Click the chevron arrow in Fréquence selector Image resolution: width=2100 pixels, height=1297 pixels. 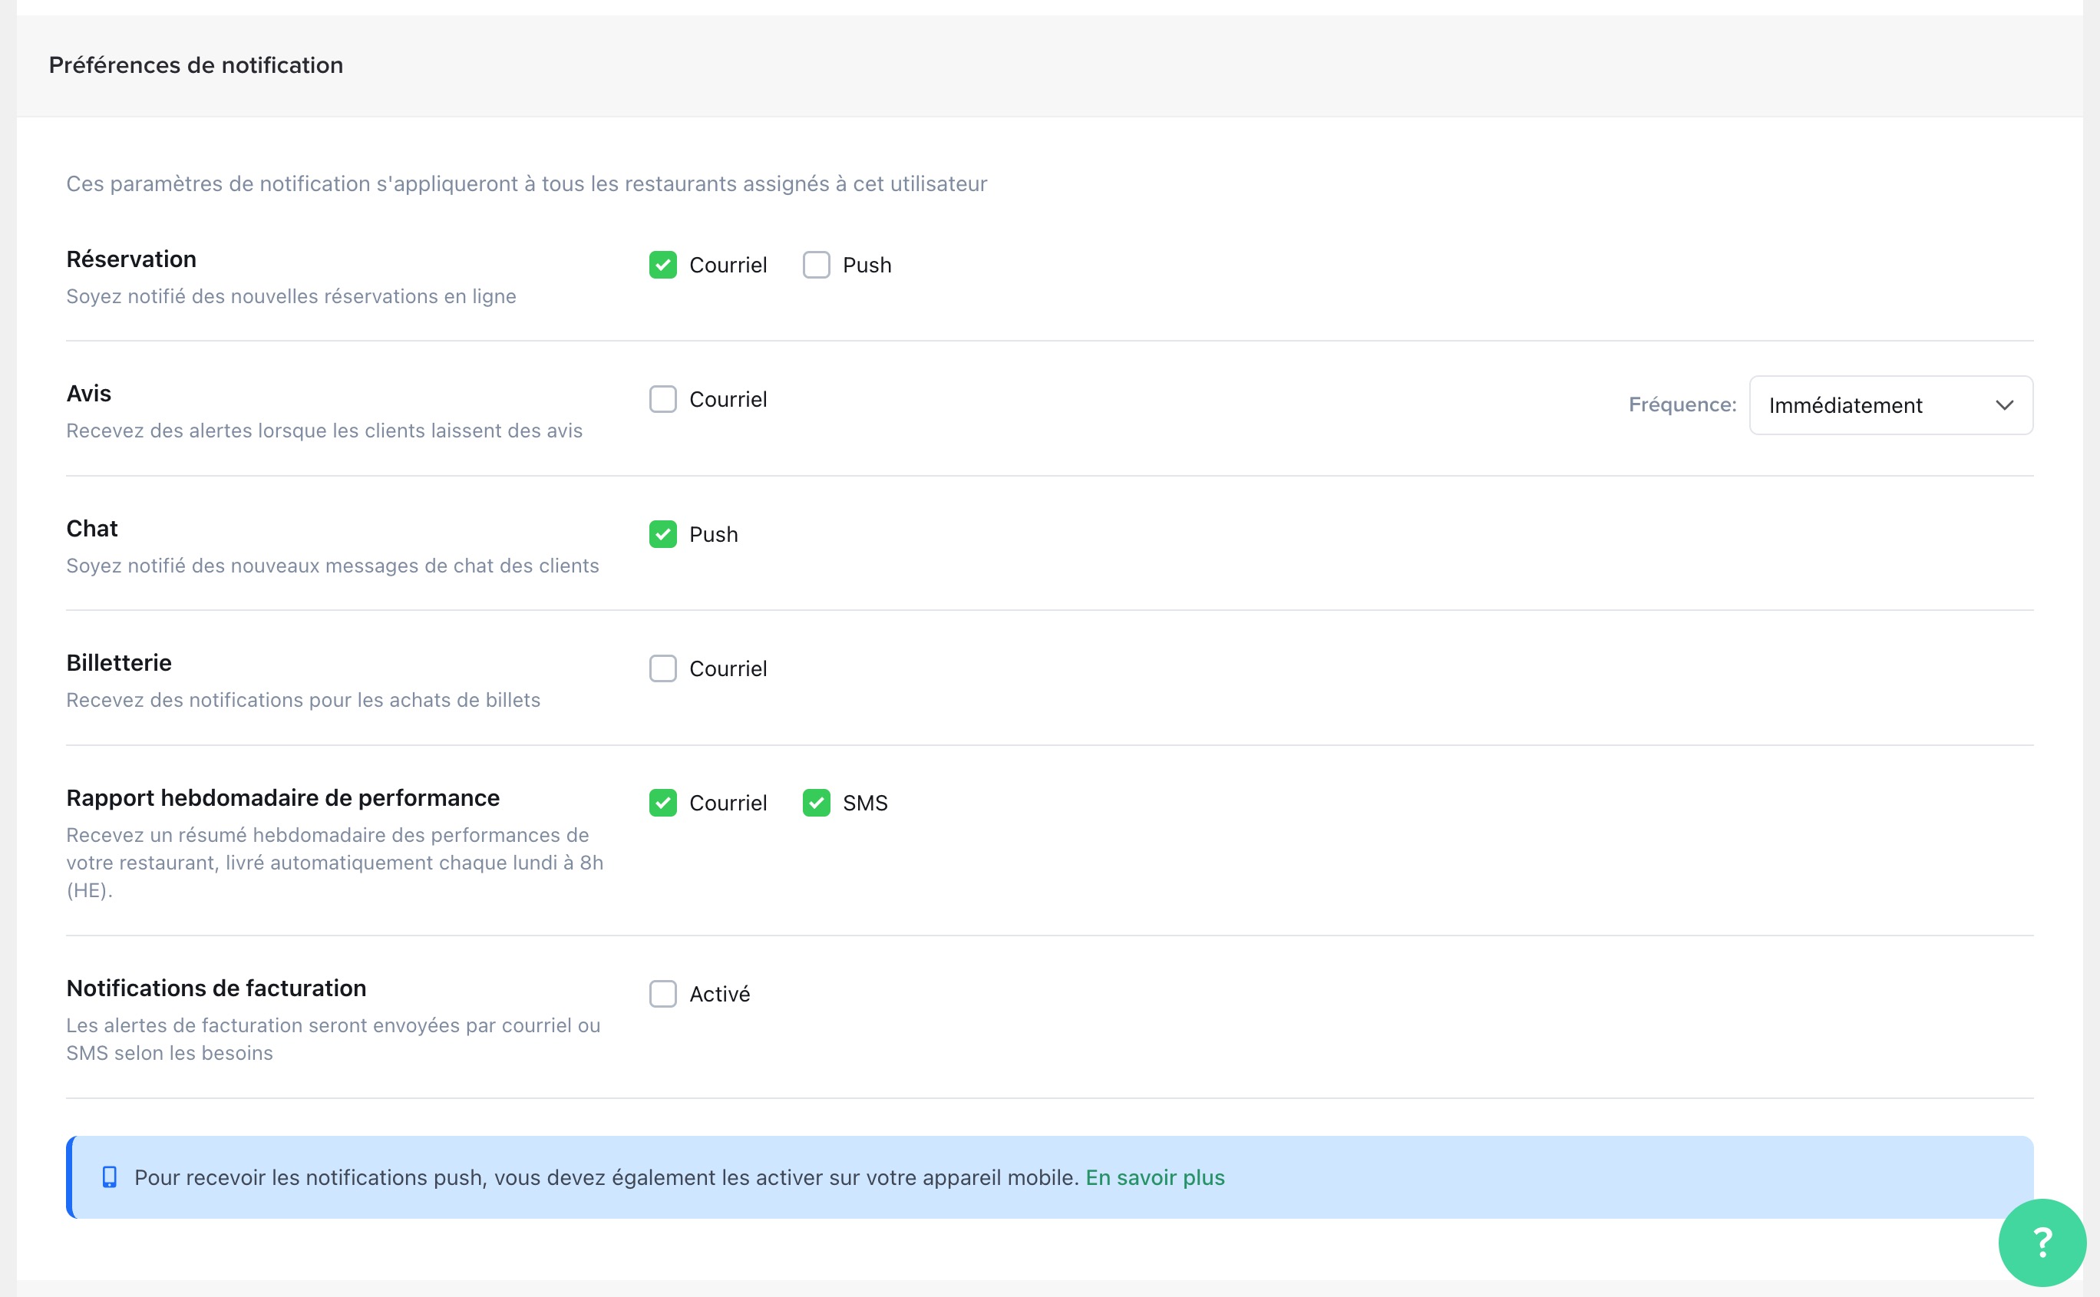[2004, 405]
